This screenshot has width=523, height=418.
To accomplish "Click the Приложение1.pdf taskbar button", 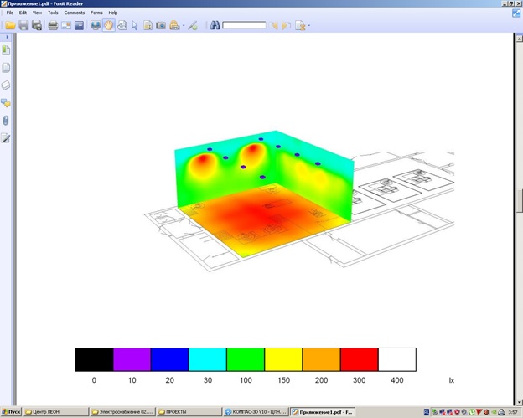I will 322,412.
